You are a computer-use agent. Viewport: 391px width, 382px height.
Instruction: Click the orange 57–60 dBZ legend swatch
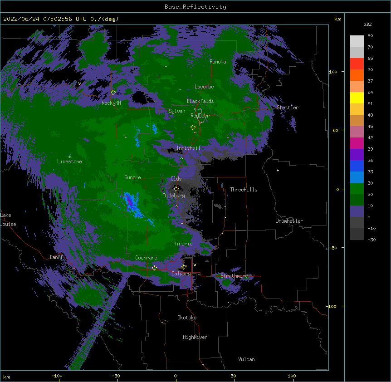pyautogui.click(x=357, y=75)
